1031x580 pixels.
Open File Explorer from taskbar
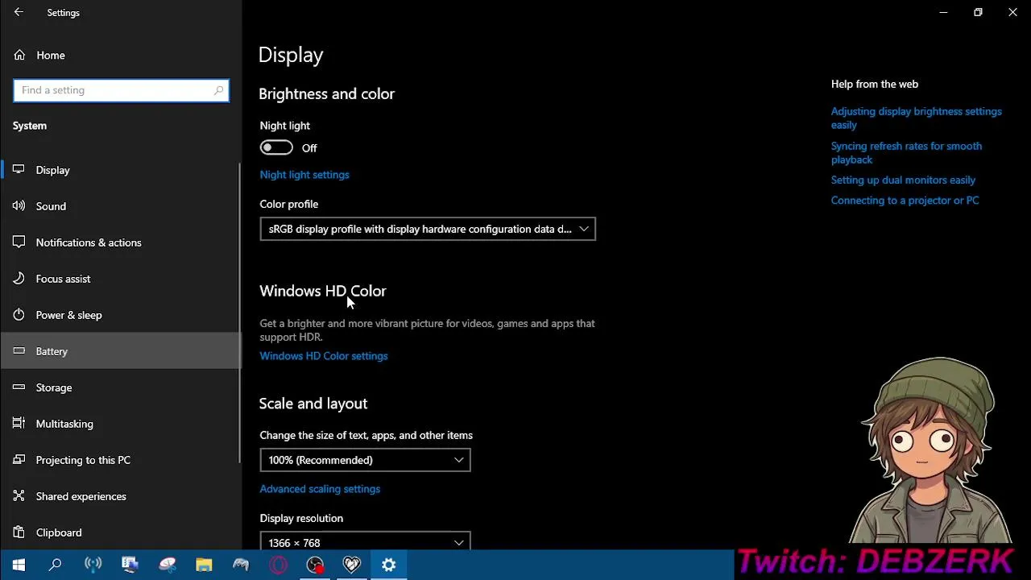(x=204, y=565)
